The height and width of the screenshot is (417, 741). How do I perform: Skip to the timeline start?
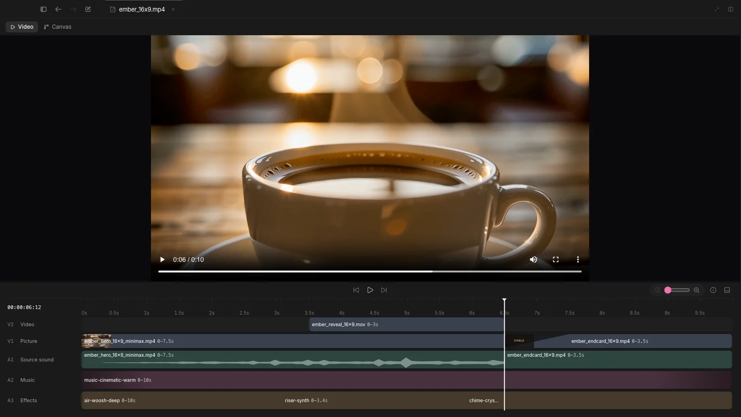click(x=356, y=290)
